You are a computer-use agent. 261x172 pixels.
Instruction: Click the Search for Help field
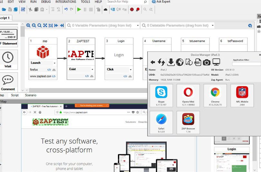tap(124, 2)
